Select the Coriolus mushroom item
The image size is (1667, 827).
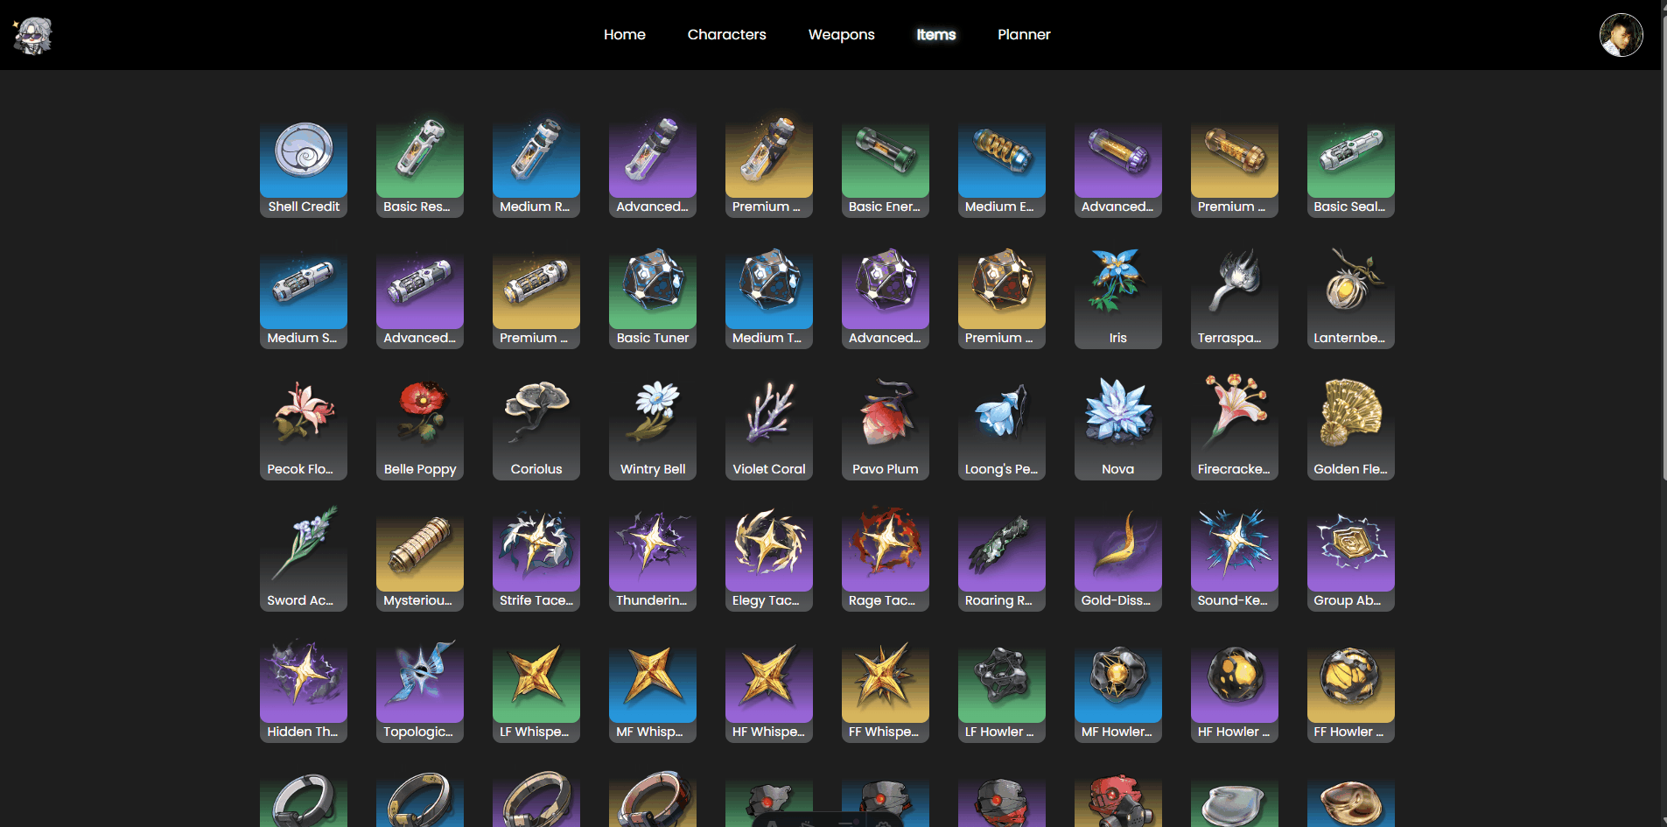point(536,429)
